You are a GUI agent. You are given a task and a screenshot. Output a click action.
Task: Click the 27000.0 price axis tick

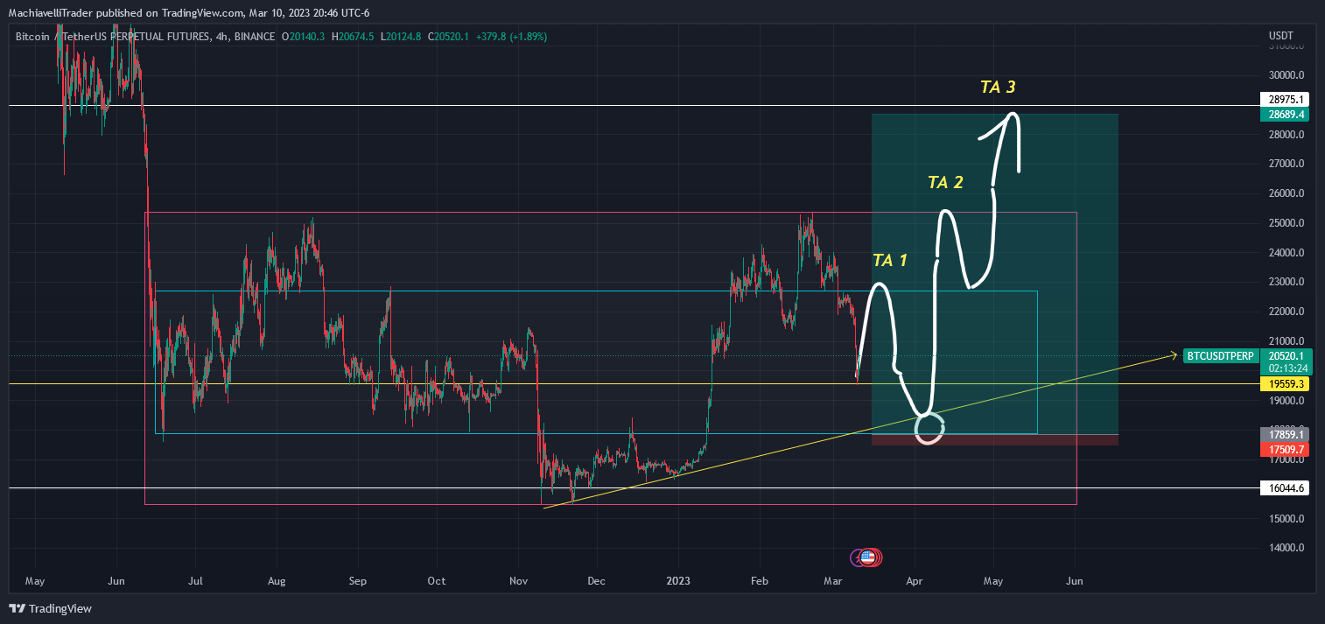coord(1285,164)
